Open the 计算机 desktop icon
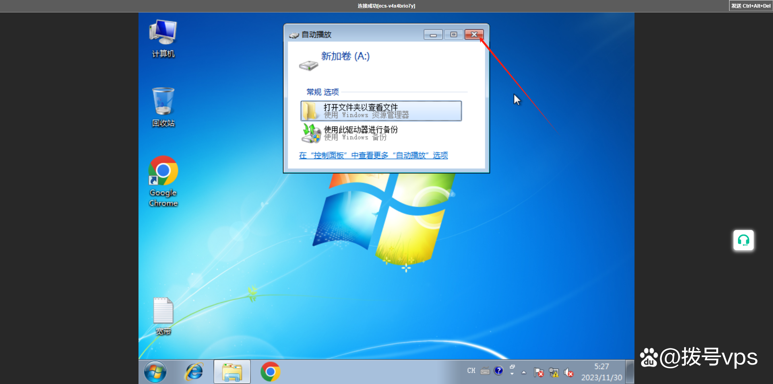773x384 pixels. (x=163, y=38)
